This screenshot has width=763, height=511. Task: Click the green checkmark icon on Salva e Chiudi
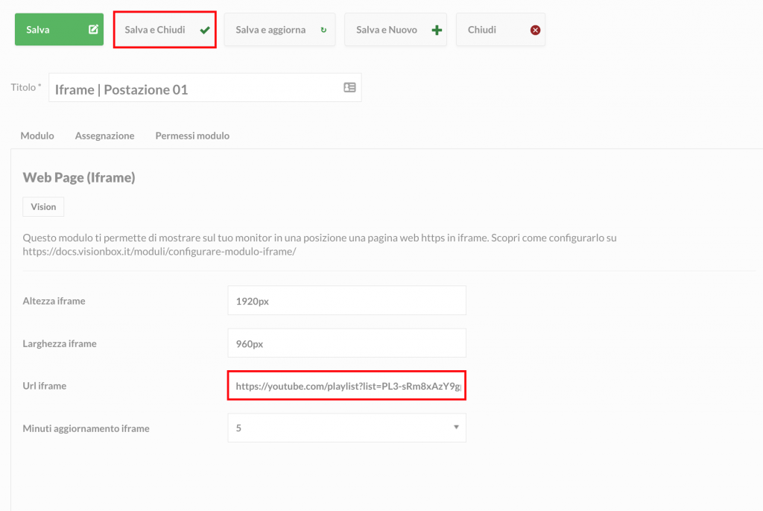coord(205,31)
